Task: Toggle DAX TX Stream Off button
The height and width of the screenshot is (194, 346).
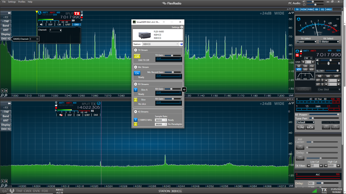Action: click(137, 56)
